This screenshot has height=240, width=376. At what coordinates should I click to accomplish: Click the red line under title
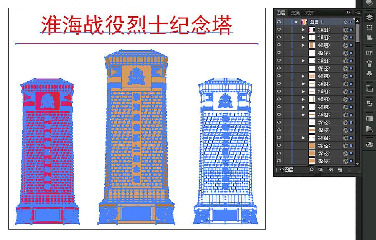pos(137,43)
